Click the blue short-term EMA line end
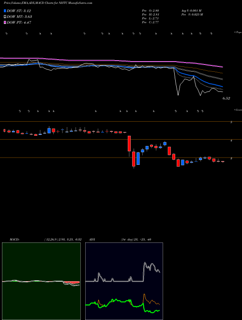This screenshot has height=320, width=242. (x=222, y=86)
